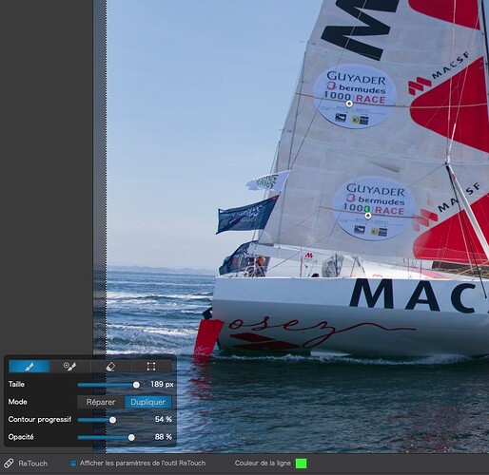This screenshot has width=489, height=475.
Task: Click the lower clone destination point marker
Action: pos(368,216)
